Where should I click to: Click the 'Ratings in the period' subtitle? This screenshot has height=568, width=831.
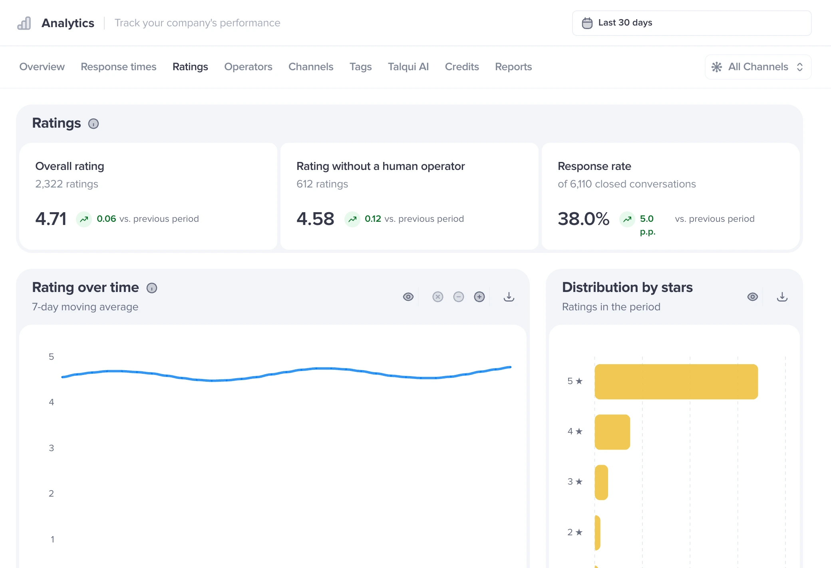click(611, 307)
